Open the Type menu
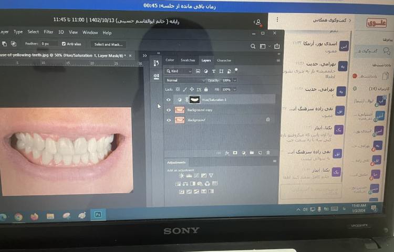 coord(18,32)
